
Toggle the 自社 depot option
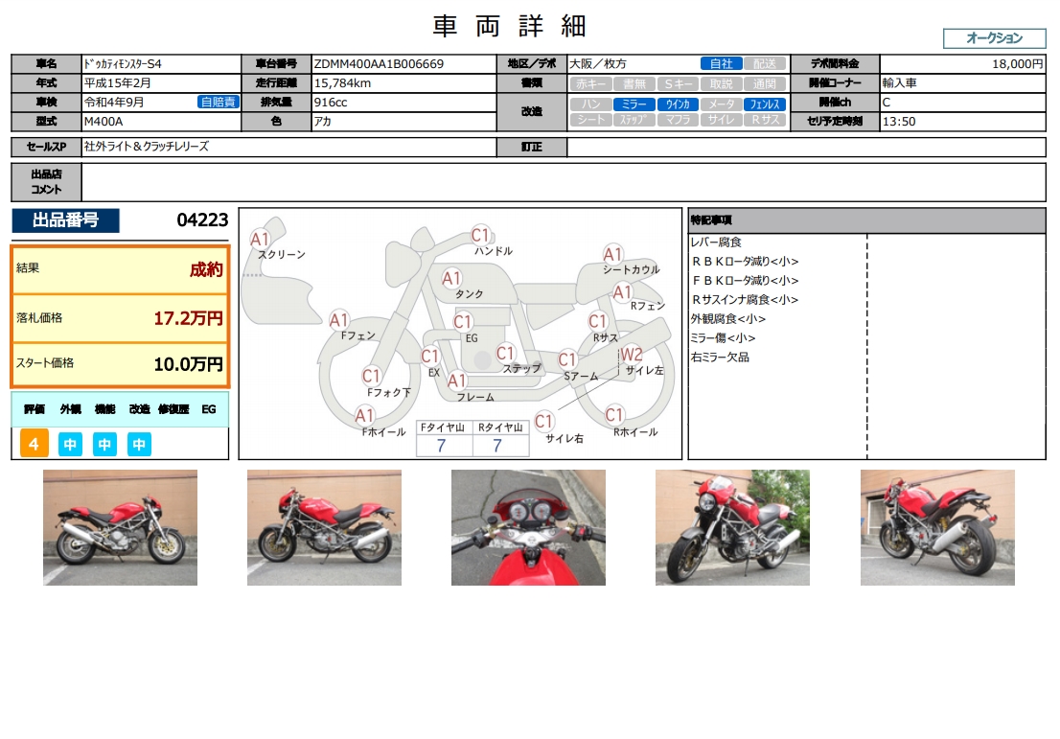point(722,63)
